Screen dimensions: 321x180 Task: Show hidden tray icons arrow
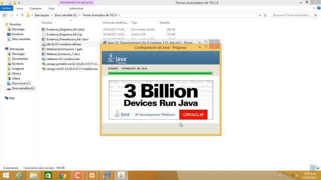(x=274, y=175)
